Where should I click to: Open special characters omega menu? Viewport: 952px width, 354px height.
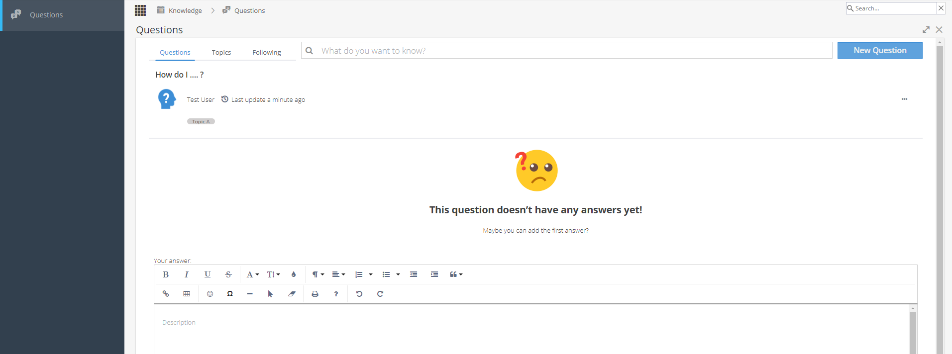click(230, 294)
